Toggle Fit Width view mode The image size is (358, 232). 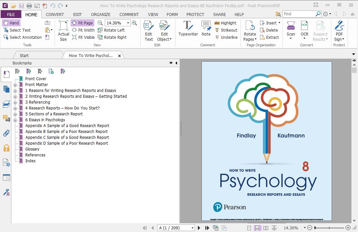83,30
